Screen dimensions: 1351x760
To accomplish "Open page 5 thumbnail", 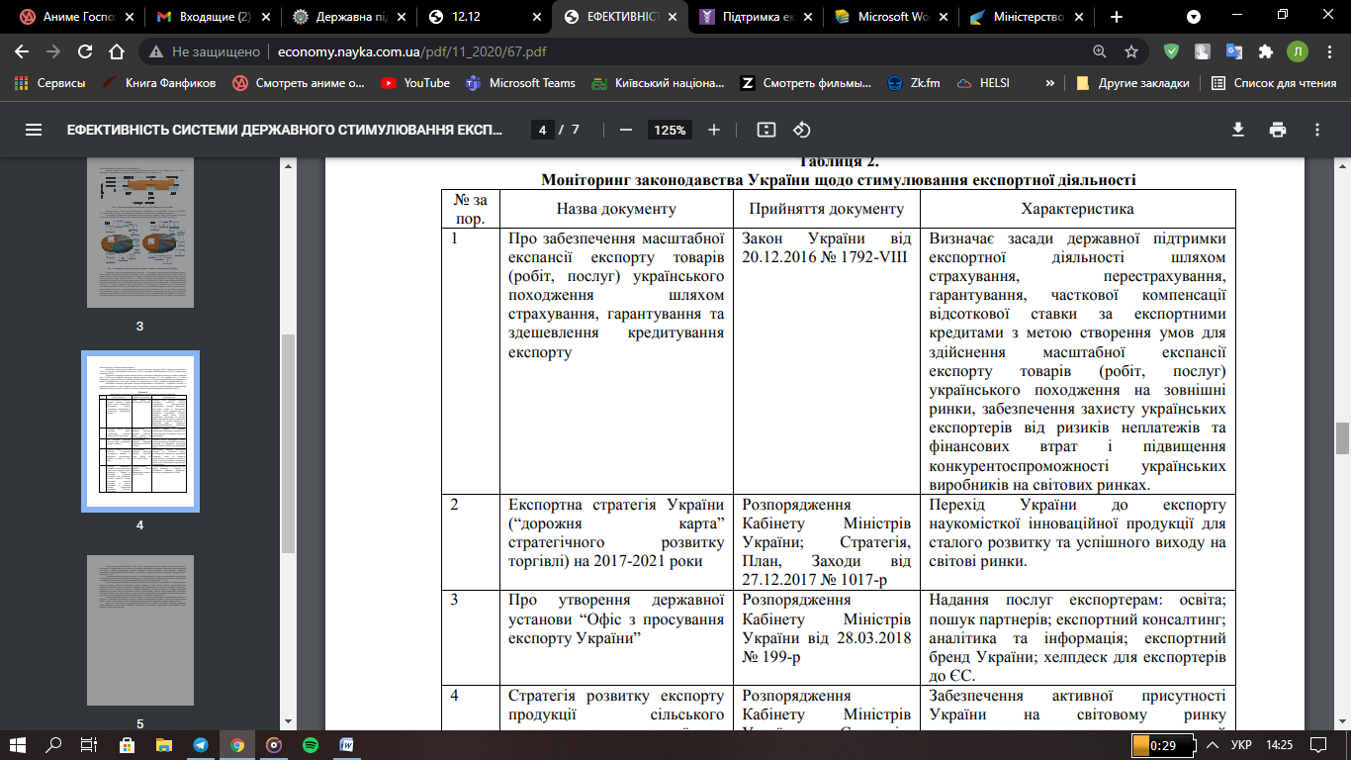I will [x=139, y=629].
